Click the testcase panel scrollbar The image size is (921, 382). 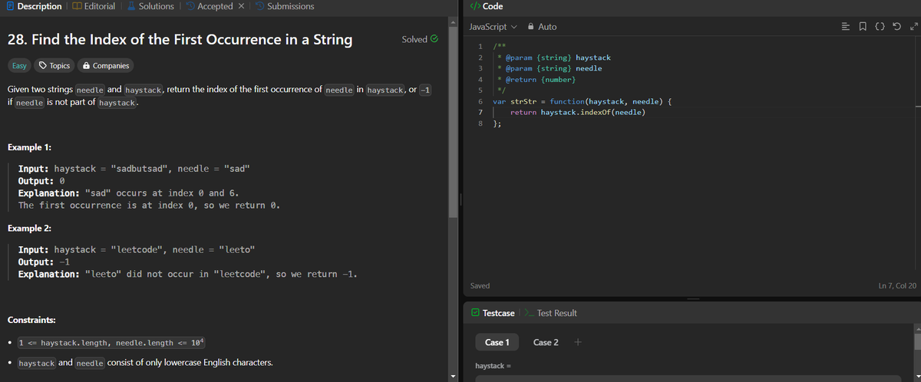(916, 342)
